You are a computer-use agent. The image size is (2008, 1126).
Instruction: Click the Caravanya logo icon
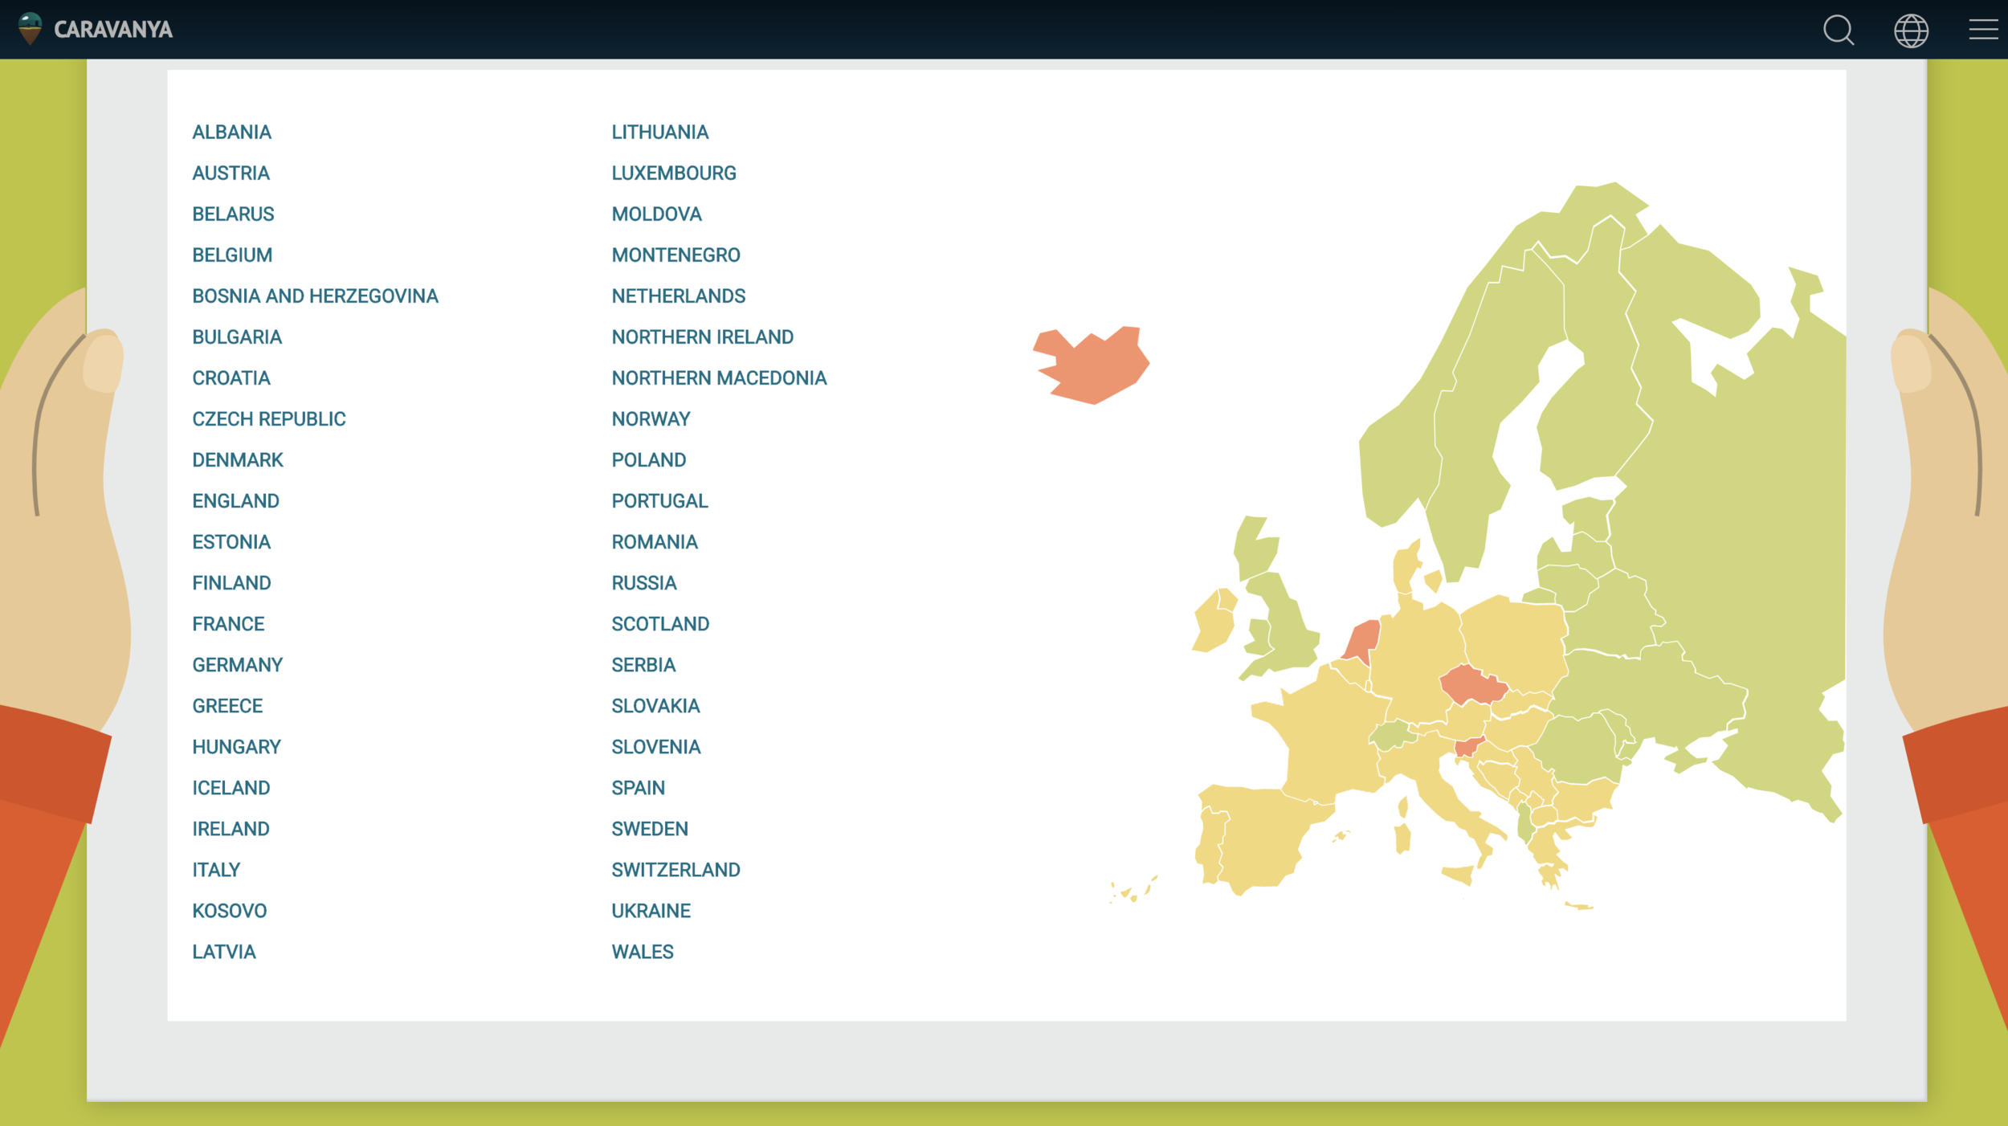(30, 29)
